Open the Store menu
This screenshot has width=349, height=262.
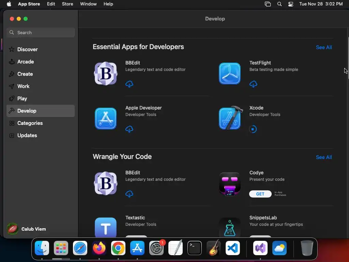click(x=67, y=4)
